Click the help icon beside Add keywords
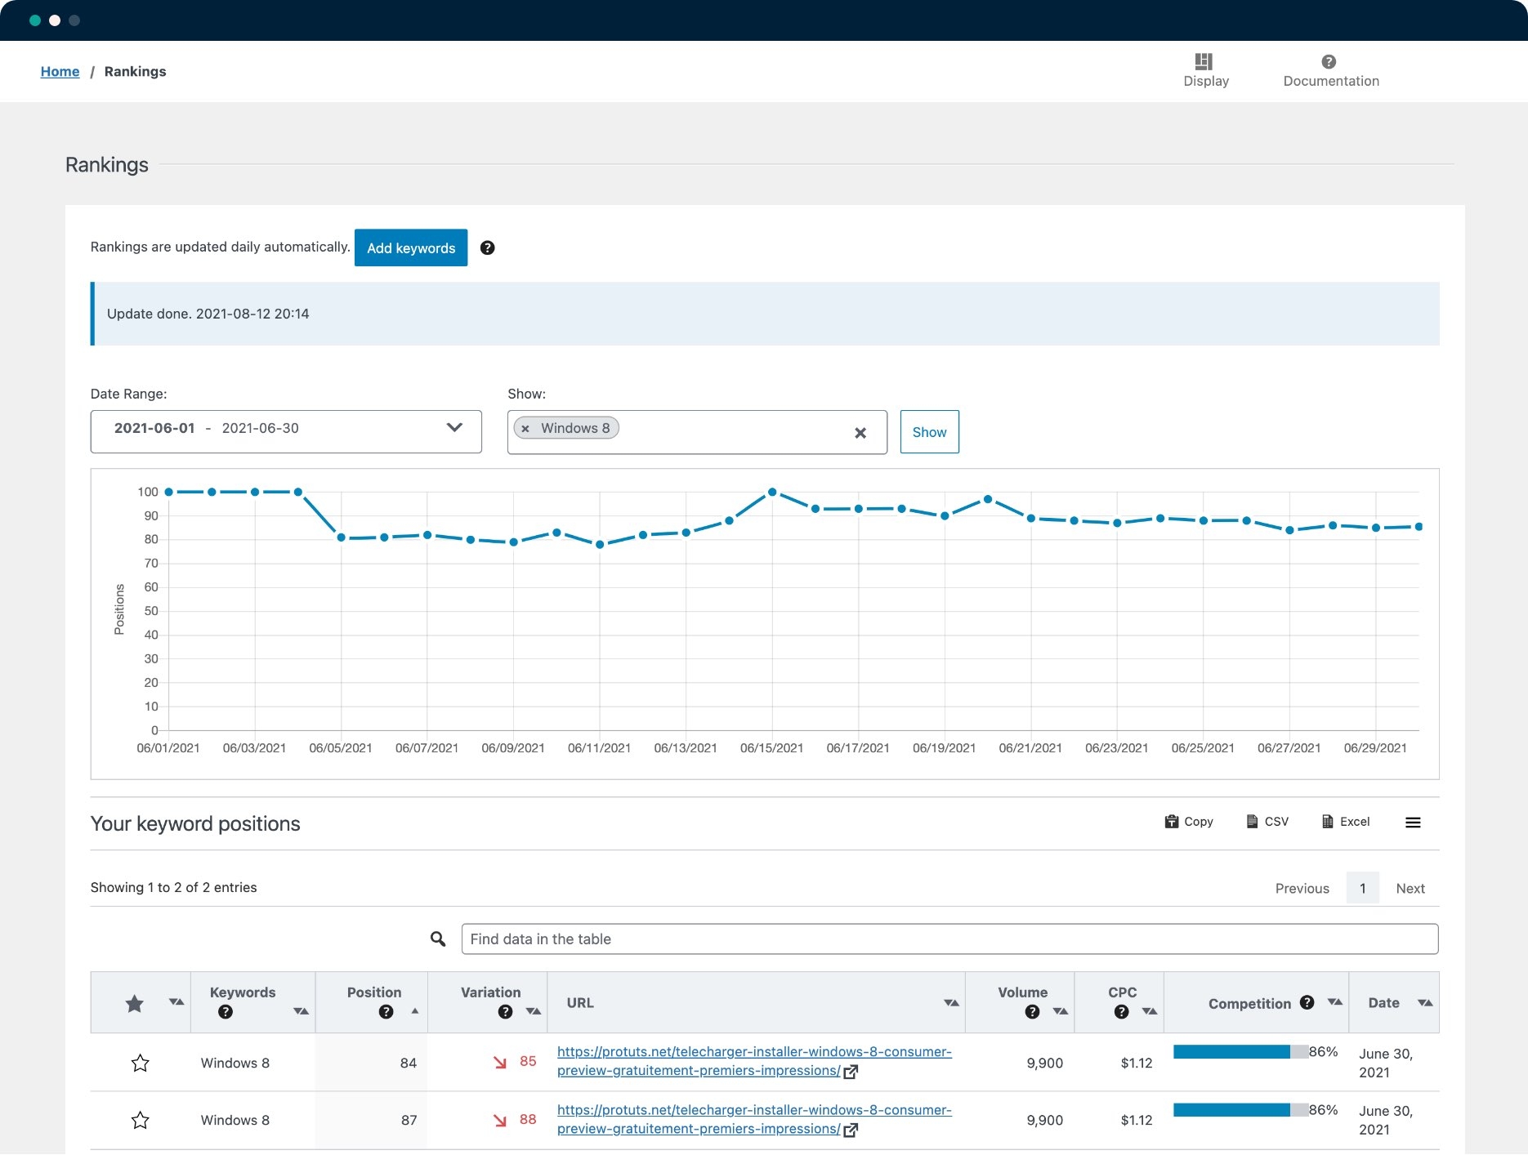Image resolution: width=1528 pixels, height=1155 pixels. 488,247
